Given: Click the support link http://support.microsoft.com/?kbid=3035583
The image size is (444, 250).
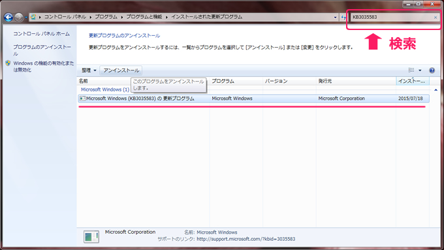Looking at the screenshot, I should pyautogui.click(x=246, y=239).
